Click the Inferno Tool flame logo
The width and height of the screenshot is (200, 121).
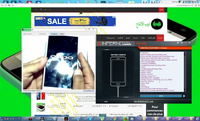99,44
